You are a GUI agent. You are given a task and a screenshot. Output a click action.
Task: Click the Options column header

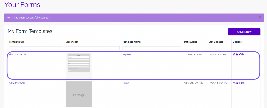(237, 42)
